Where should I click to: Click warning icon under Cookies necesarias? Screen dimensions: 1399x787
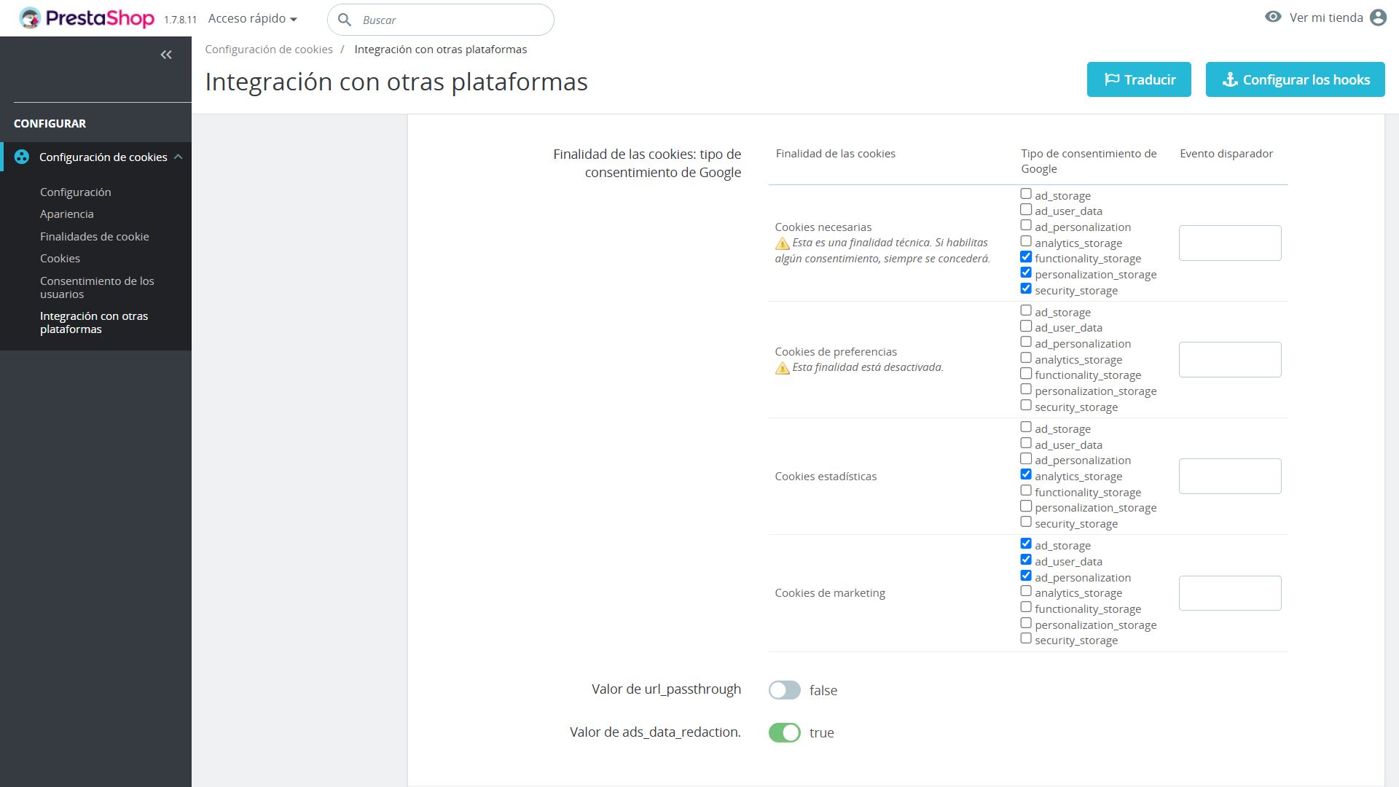pyautogui.click(x=782, y=243)
